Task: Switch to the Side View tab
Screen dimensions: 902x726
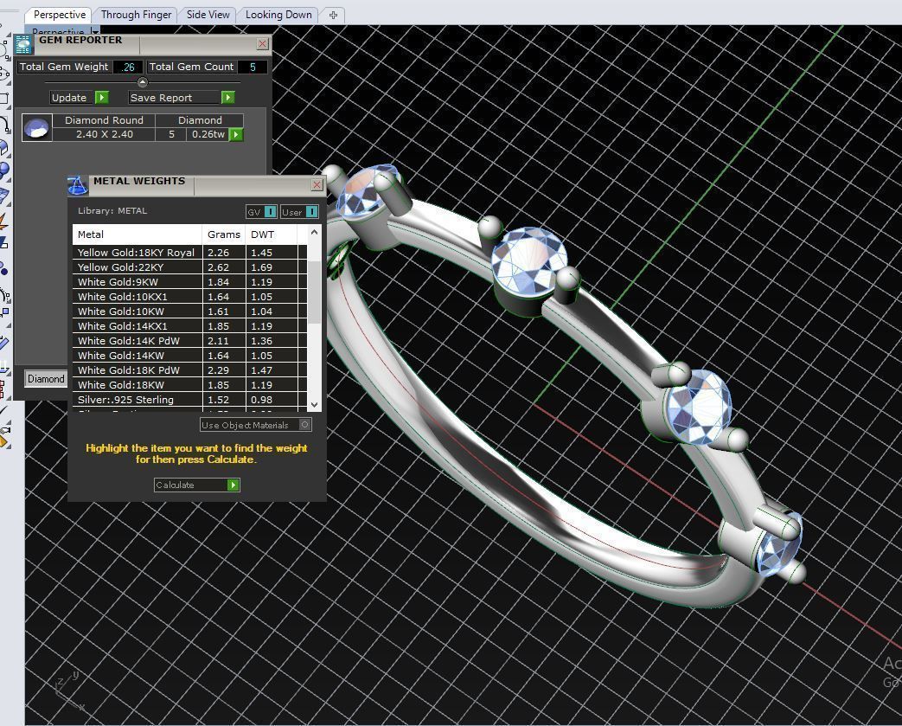Action: 208,15
